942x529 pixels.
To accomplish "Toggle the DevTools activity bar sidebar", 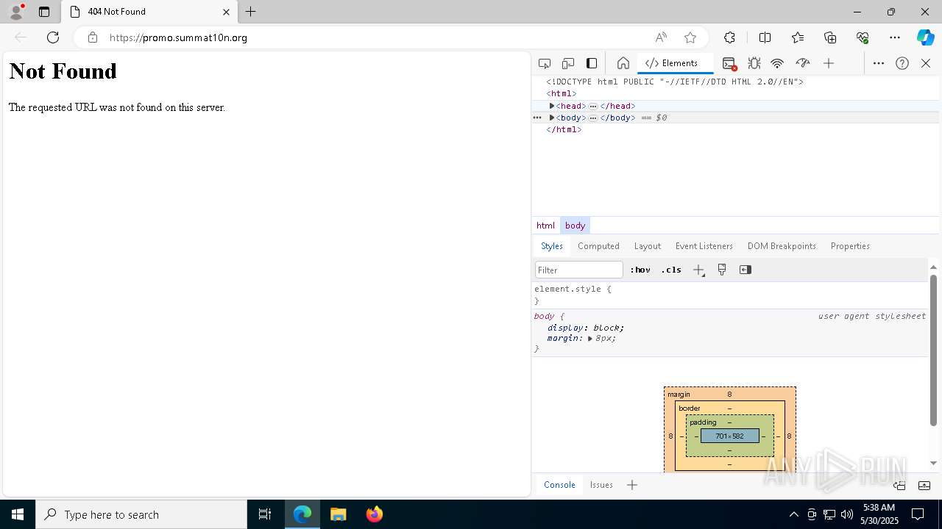I will point(592,63).
